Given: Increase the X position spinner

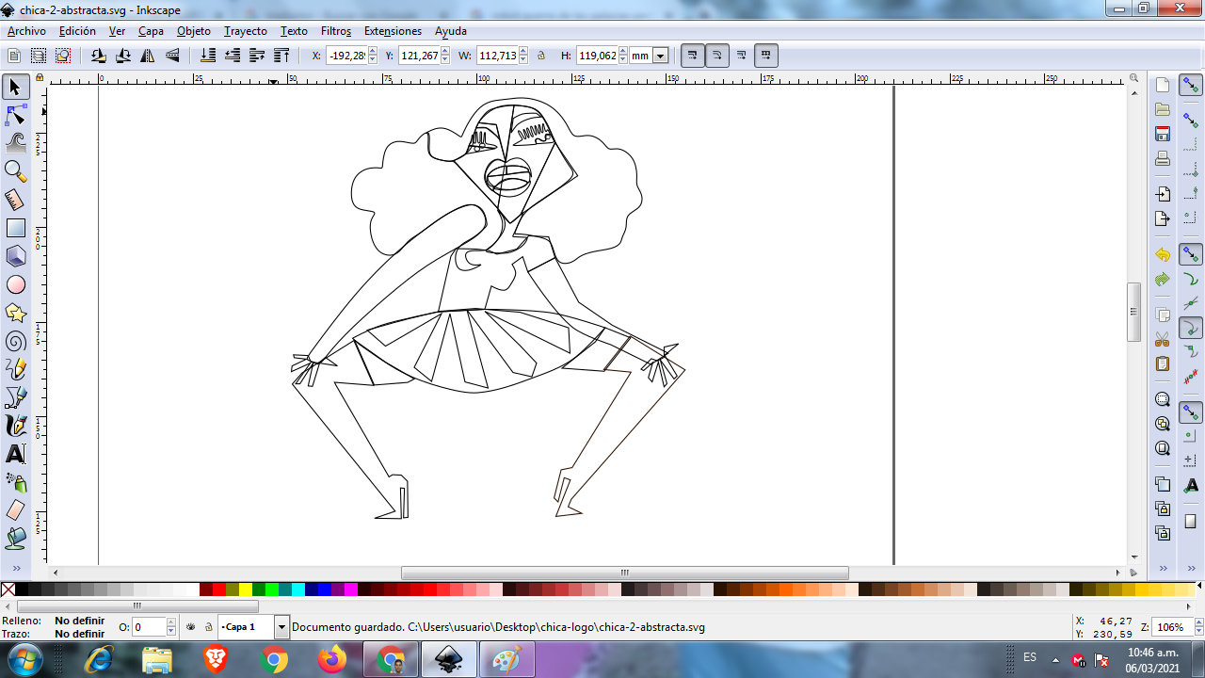Looking at the screenshot, I should click(373, 52).
